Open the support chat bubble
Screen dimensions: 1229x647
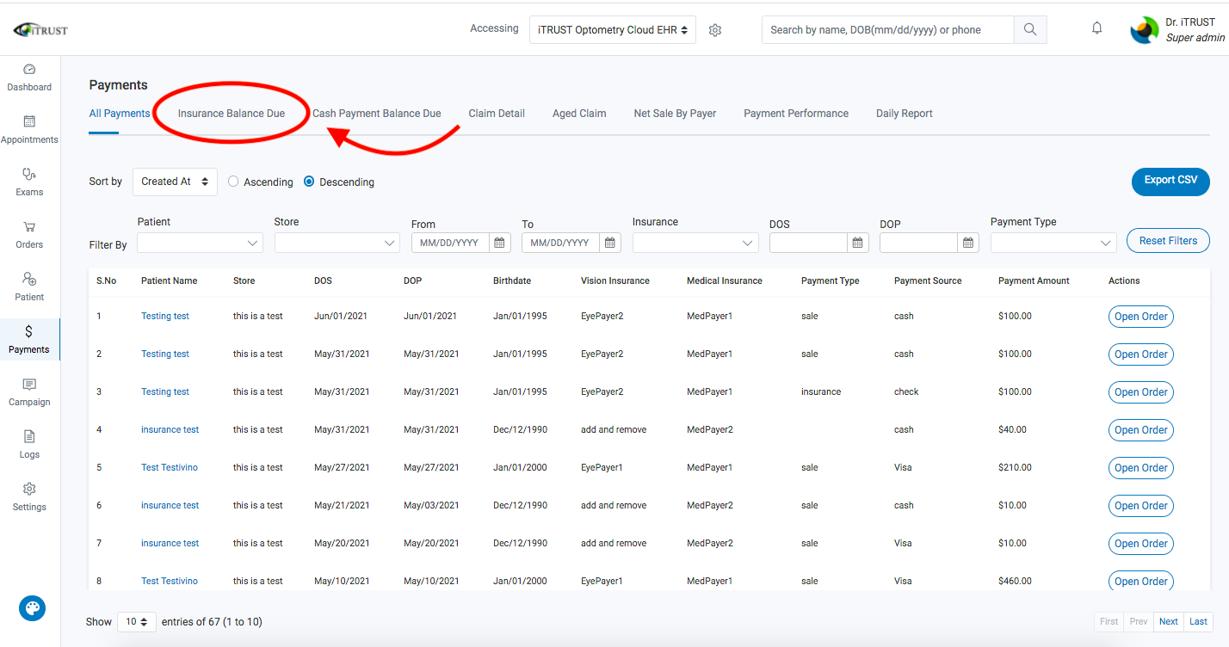[32, 608]
